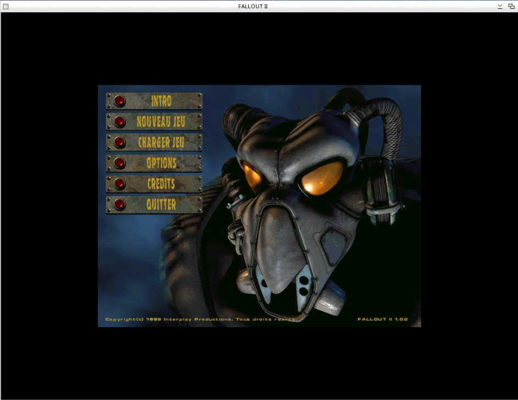
Task: Click the maximize window icon in title bar
Action: [x=511, y=6]
